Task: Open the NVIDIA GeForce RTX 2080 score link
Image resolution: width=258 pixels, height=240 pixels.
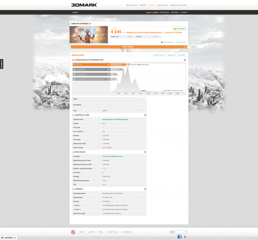Action: 144,32
